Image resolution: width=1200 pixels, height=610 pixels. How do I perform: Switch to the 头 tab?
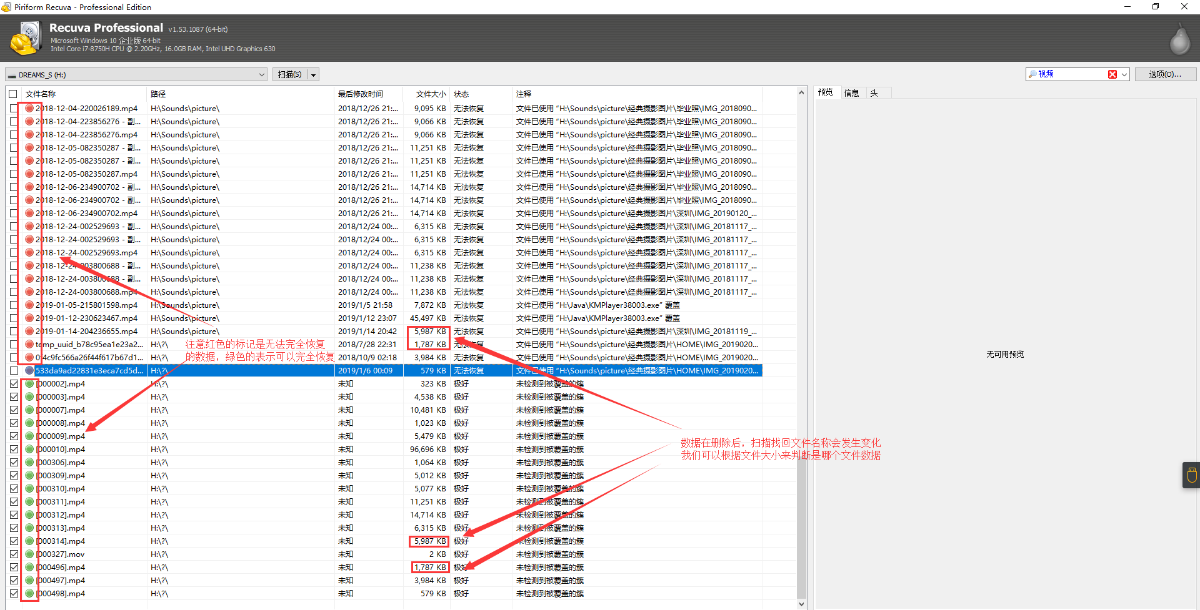(x=874, y=93)
